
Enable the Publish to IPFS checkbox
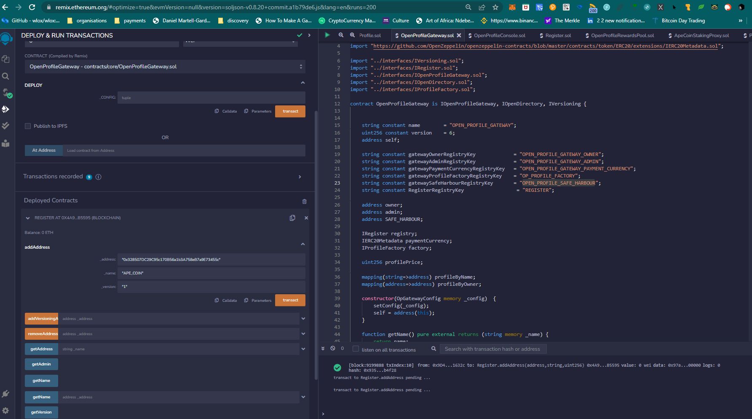click(28, 126)
